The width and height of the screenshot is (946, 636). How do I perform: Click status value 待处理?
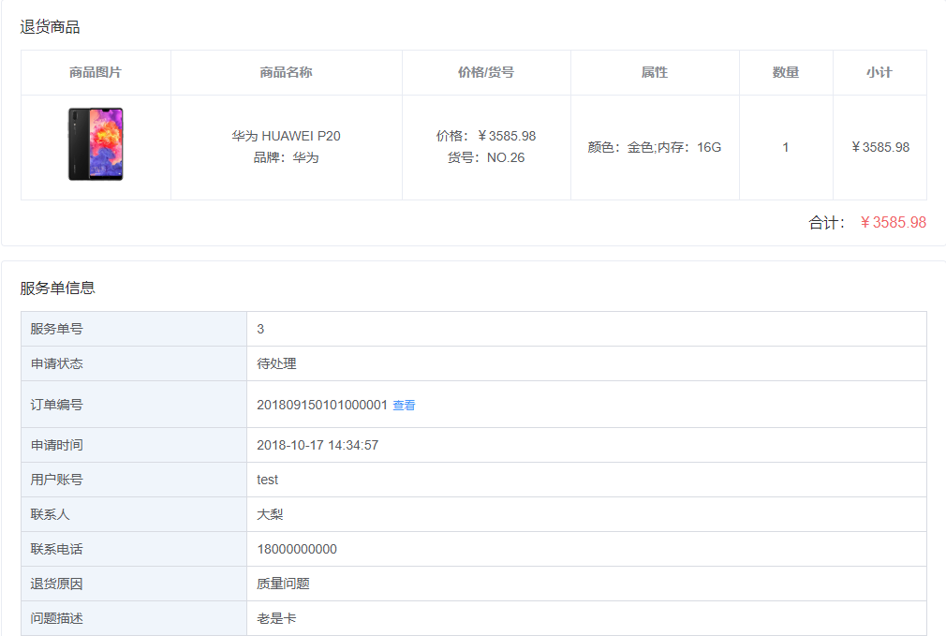(x=276, y=363)
